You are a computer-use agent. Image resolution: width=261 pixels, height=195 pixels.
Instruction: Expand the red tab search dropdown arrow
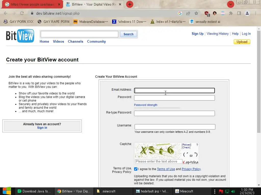pyautogui.click(x=230, y=4)
